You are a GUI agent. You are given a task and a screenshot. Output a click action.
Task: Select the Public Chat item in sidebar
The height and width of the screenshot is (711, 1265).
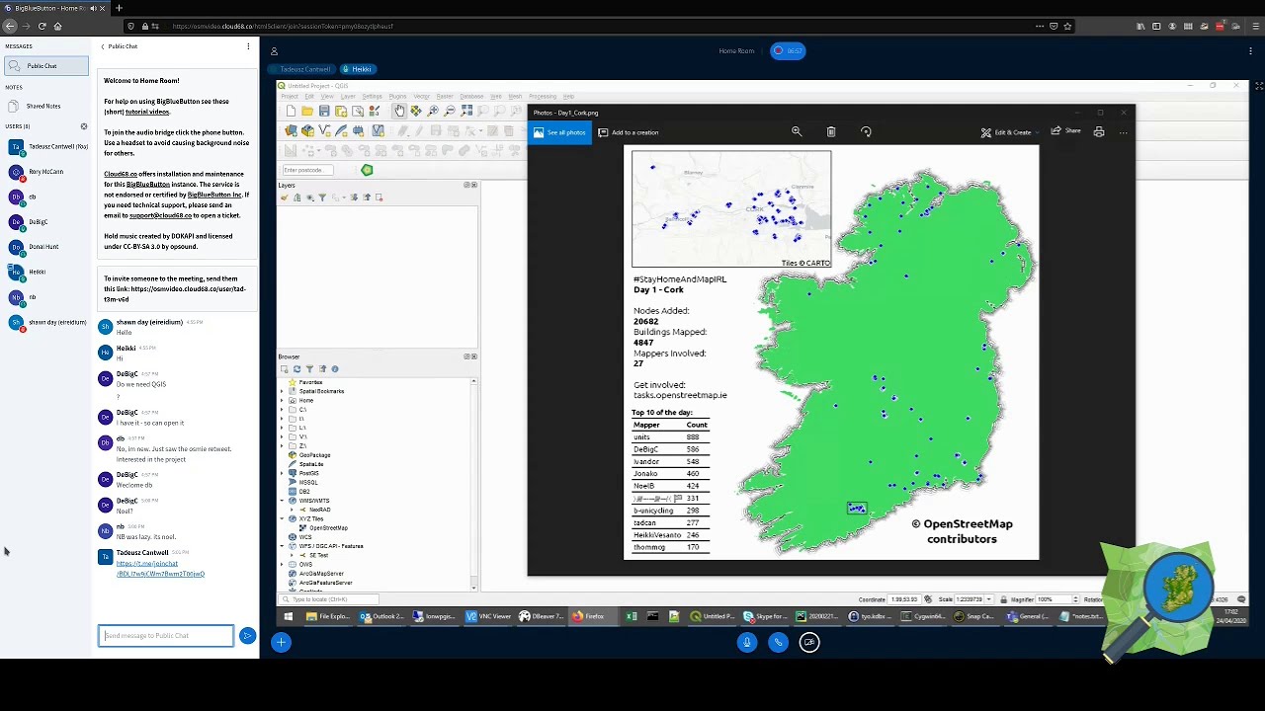(45, 66)
